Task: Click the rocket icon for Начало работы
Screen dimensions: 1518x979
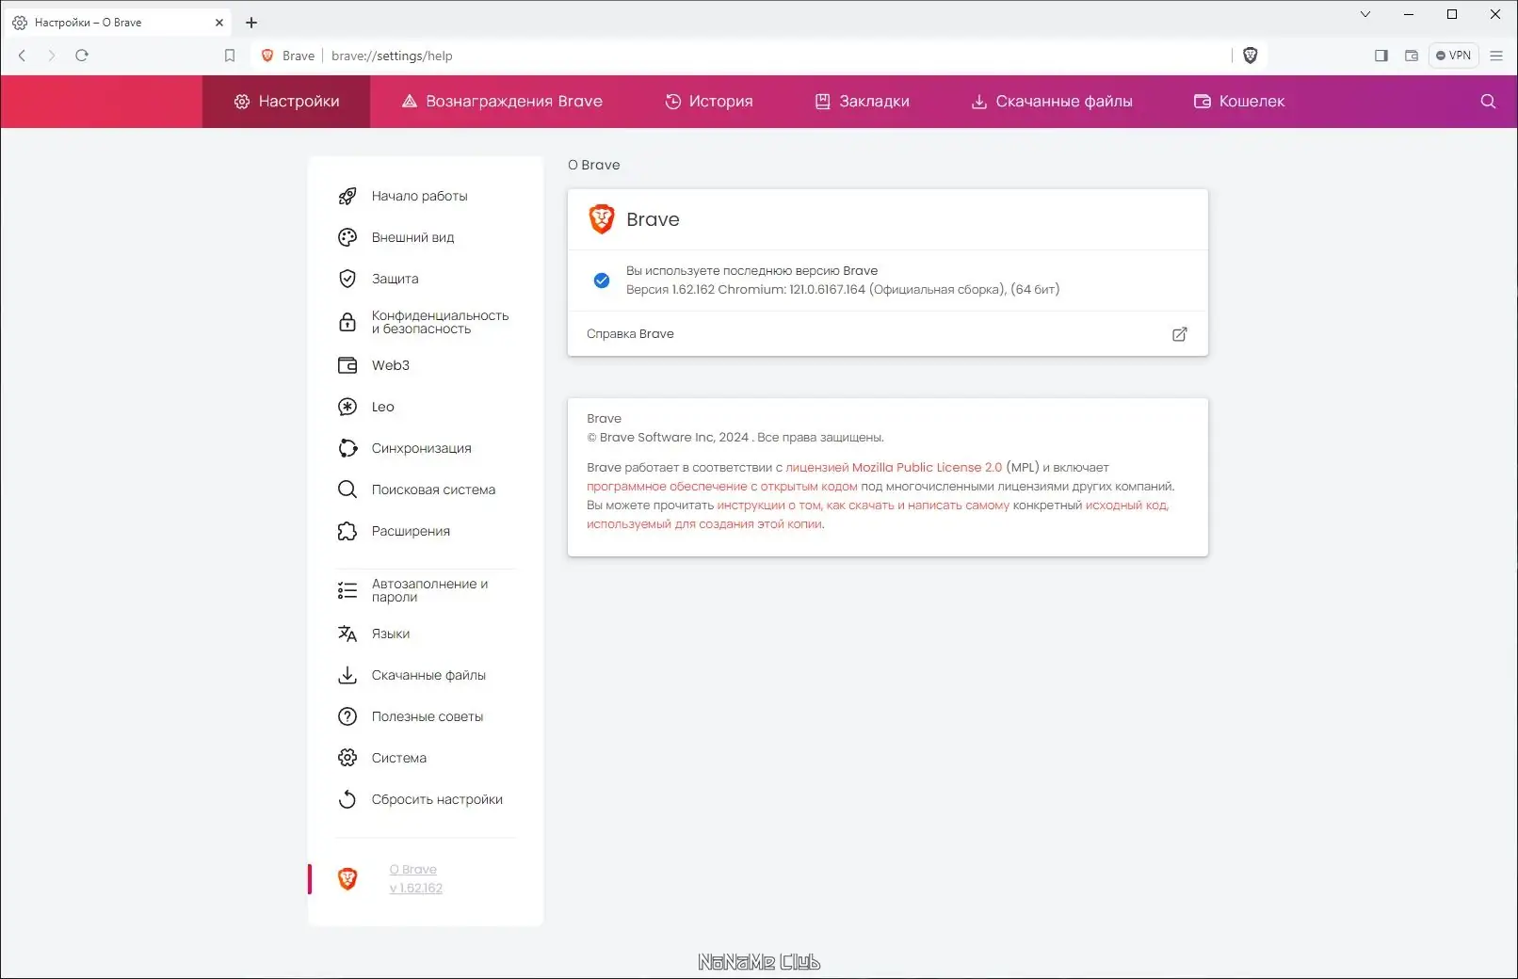Action: click(347, 196)
